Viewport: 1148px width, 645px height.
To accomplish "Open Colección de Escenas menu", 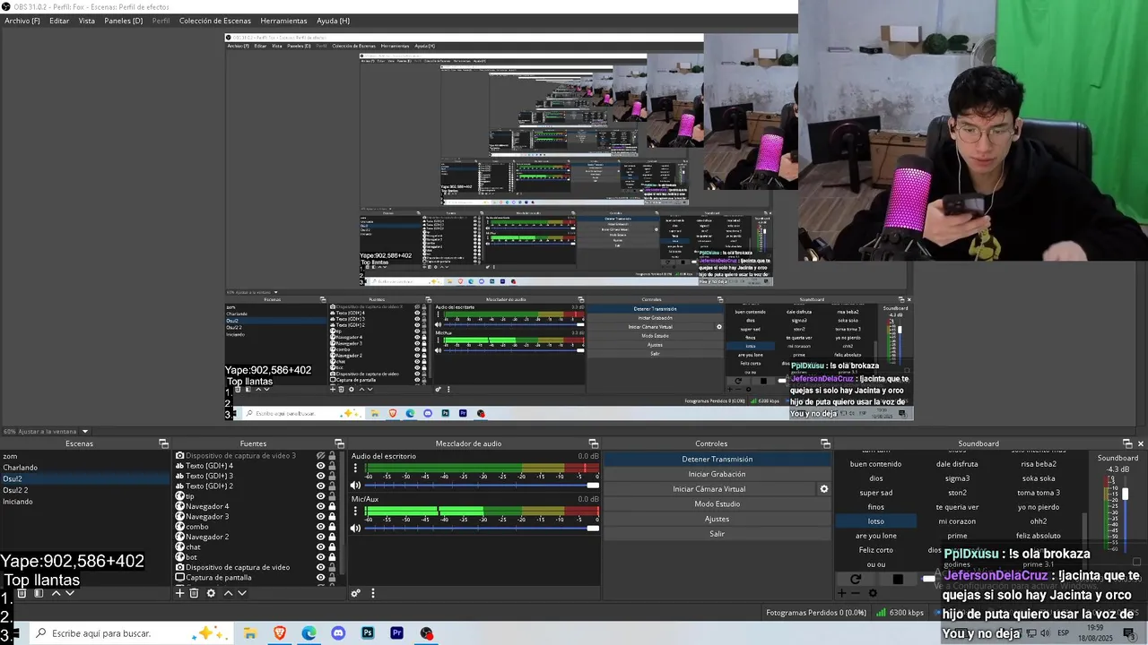I will click(x=215, y=21).
